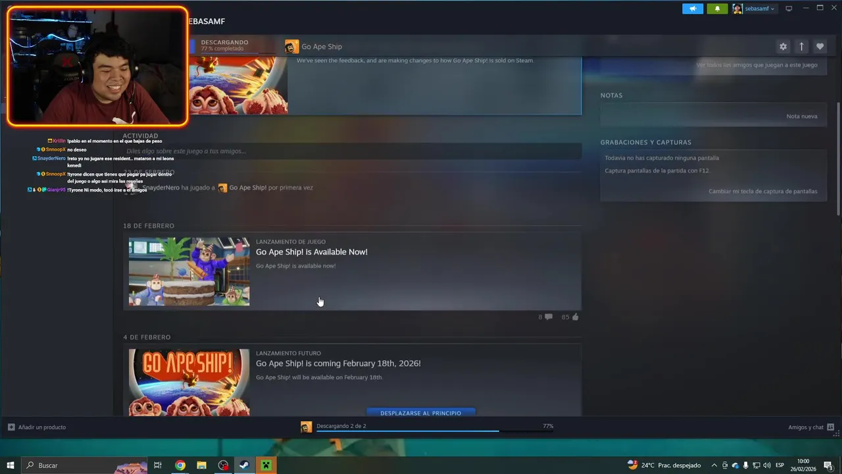Add a new note with Nota nueva
Image resolution: width=842 pixels, height=474 pixels.
(802, 117)
